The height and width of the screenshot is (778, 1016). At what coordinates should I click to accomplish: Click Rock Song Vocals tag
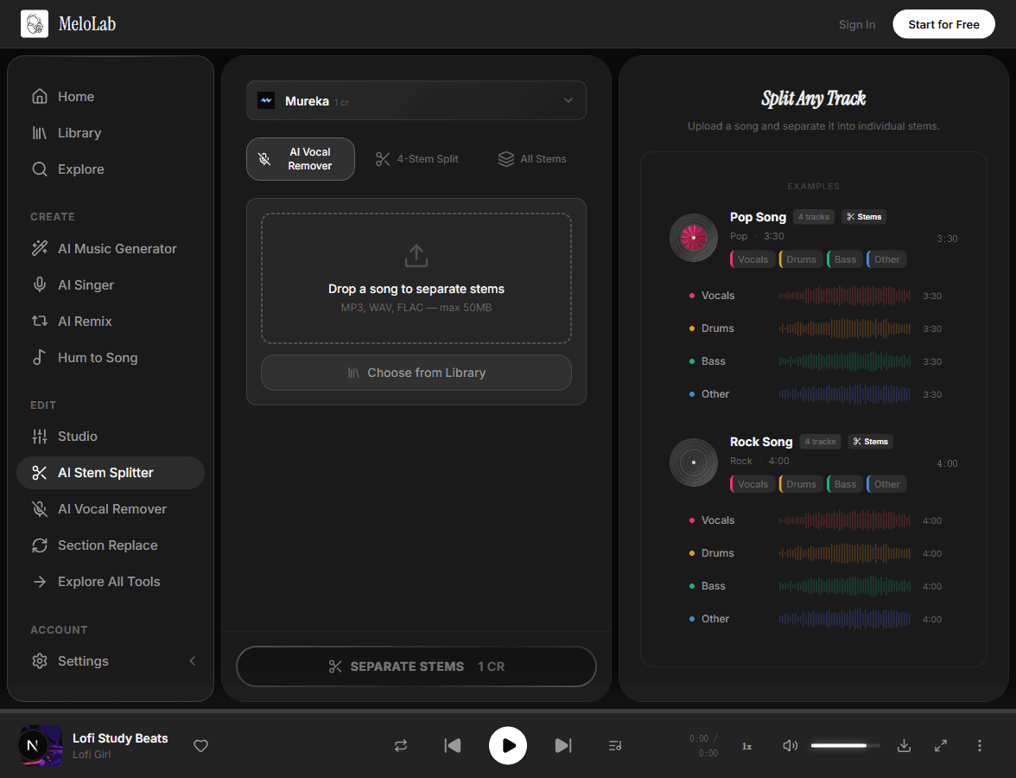(x=752, y=484)
